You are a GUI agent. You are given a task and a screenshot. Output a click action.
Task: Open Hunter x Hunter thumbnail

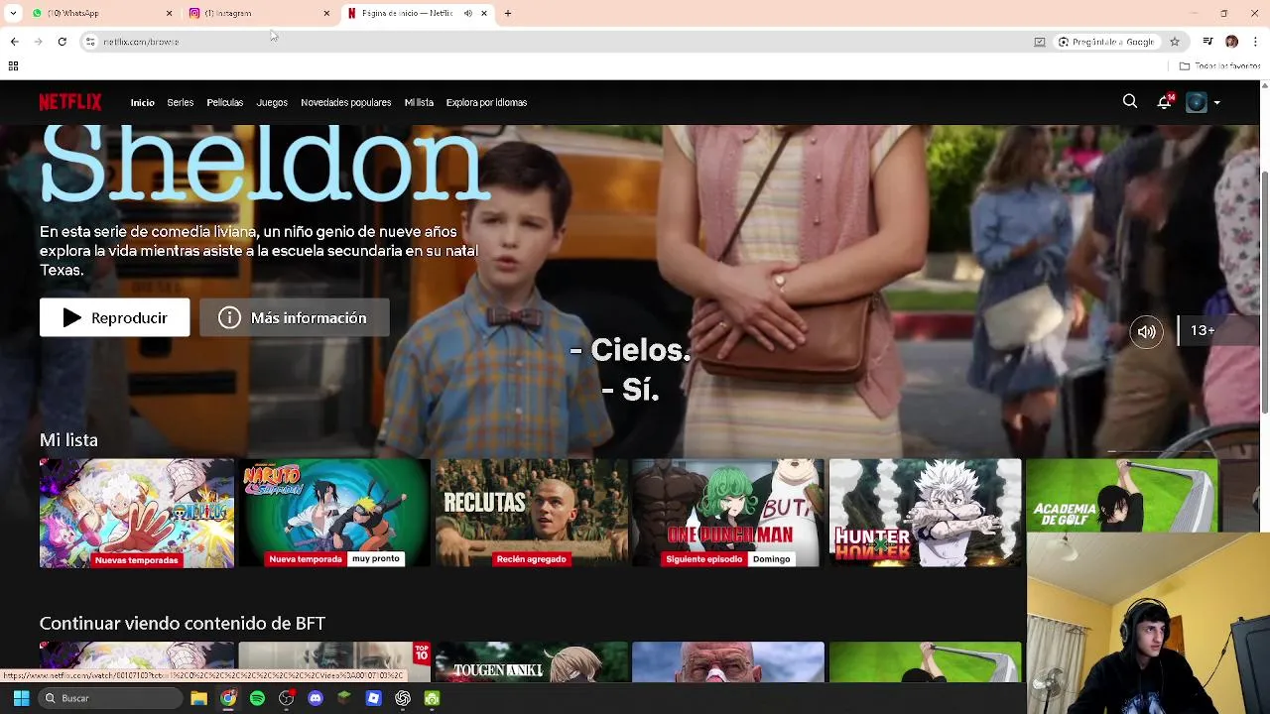925,513
